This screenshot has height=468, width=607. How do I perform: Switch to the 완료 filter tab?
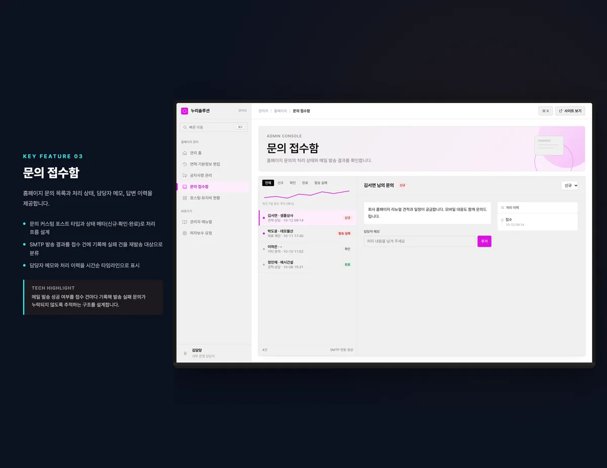(x=305, y=182)
